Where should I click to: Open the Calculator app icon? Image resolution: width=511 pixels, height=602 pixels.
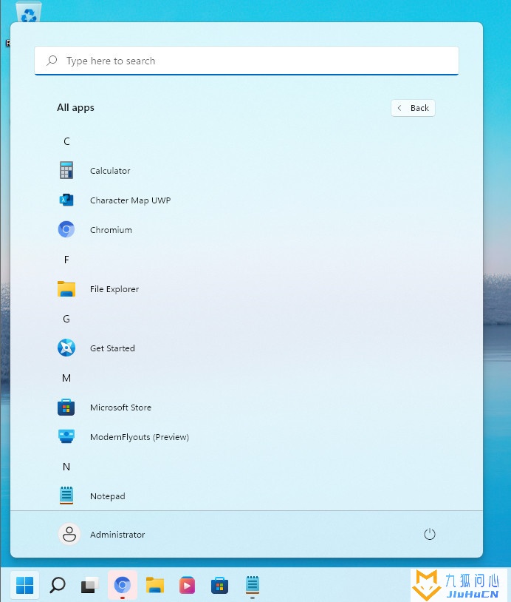(x=66, y=170)
